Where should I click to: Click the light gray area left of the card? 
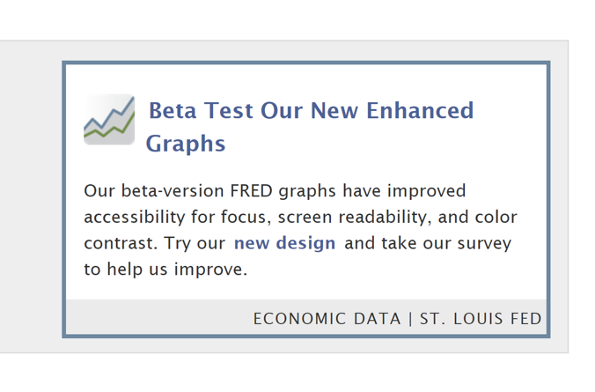pyautogui.click(x=31, y=196)
